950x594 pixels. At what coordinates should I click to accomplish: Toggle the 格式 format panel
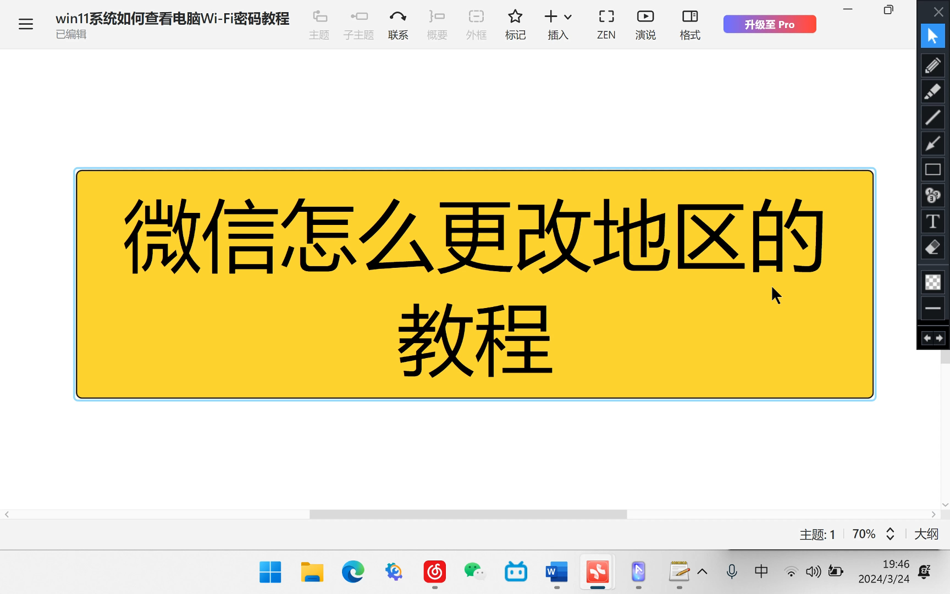coord(689,24)
